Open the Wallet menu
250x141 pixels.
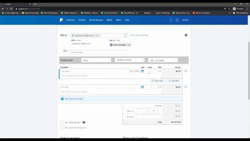[109, 20]
